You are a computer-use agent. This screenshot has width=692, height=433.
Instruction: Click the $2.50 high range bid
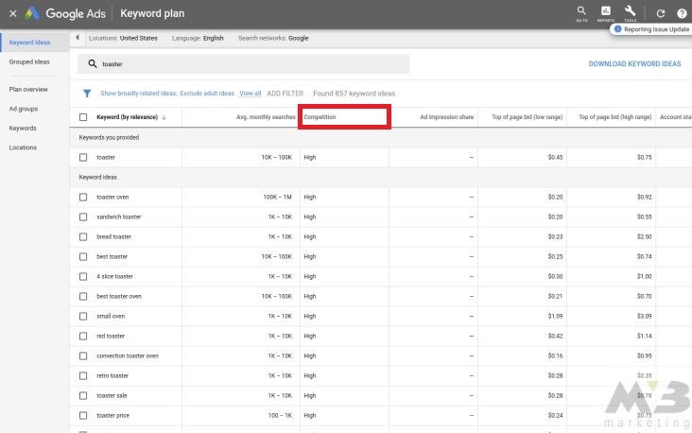645,236
